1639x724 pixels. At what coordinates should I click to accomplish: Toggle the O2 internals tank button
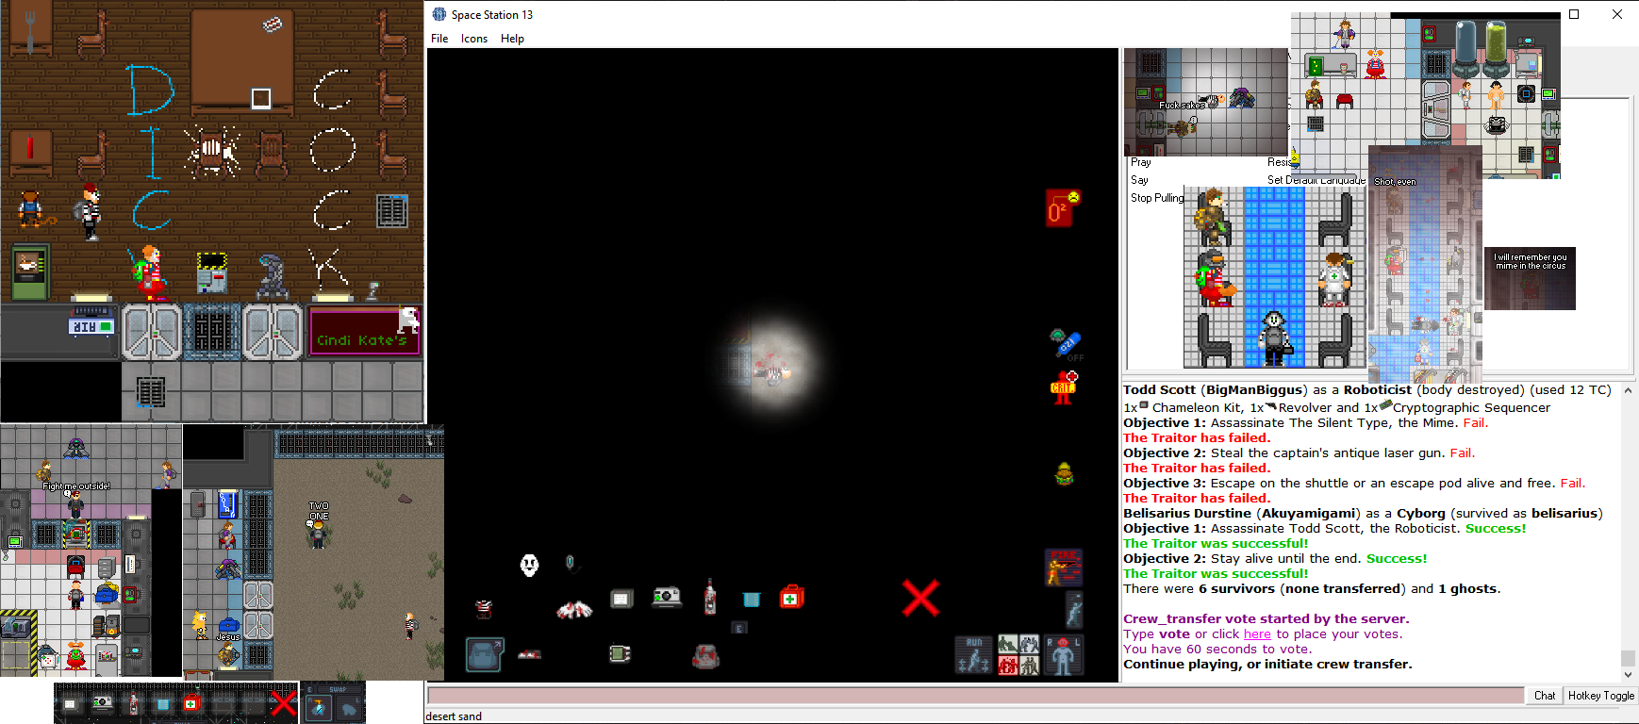(1067, 344)
